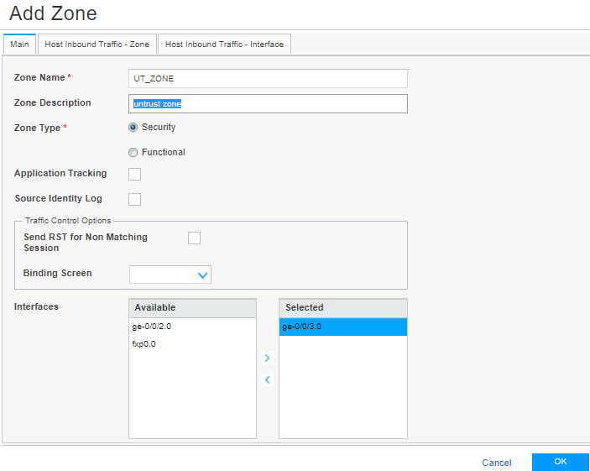This screenshot has height=471, width=590.
Task: Click the OK button
Action: pyautogui.click(x=560, y=462)
